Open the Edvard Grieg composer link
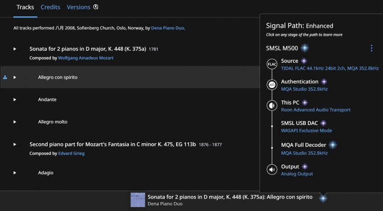Screen dimensions: 383x211 pyautogui.click(x=71, y=153)
